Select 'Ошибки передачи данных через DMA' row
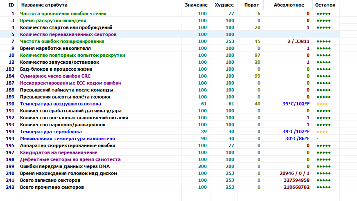 (x=169, y=166)
